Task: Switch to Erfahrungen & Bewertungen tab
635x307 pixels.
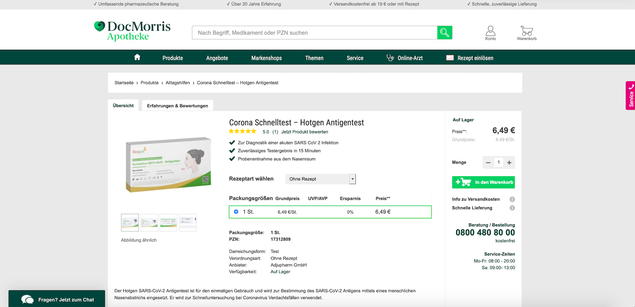Action: click(177, 106)
